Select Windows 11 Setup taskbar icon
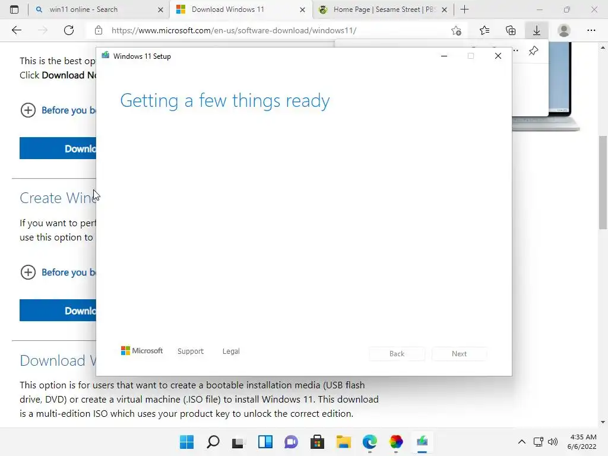Image resolution: width=608 pixels, height=456 pixels. pyautogui.click(x=422, y=442)
